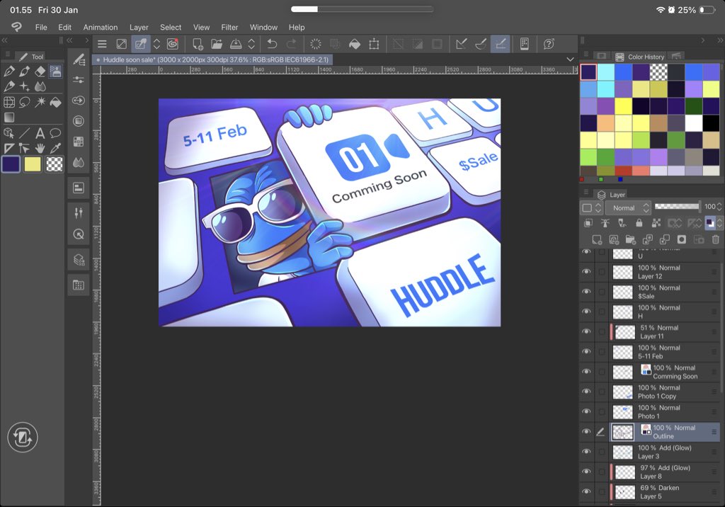Image resolution: width=725 pixels, height=507 pixels.
Task: Select the Pen tool in the Tool palette
Action: pos(8,72)
